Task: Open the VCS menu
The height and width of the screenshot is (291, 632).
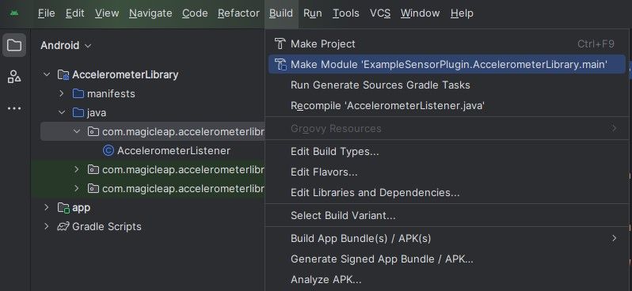Action: coord(380,13)
